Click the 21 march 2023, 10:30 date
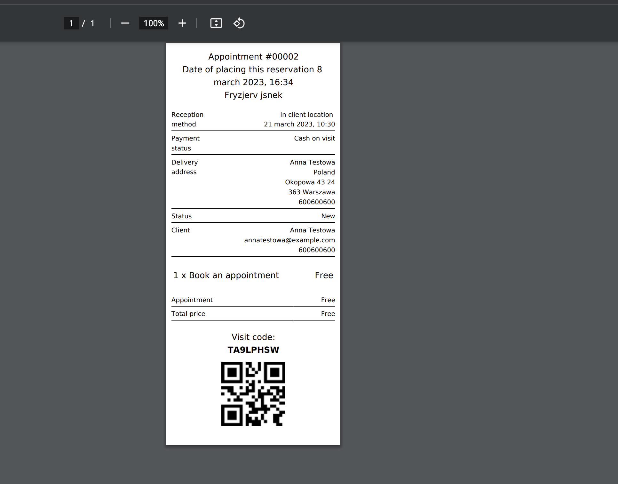 click(x=299, y=124)
